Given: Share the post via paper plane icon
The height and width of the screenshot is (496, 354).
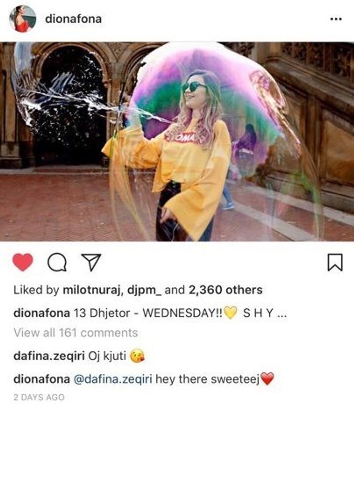Looking at the screenshot, I should [x=91, y=262].
